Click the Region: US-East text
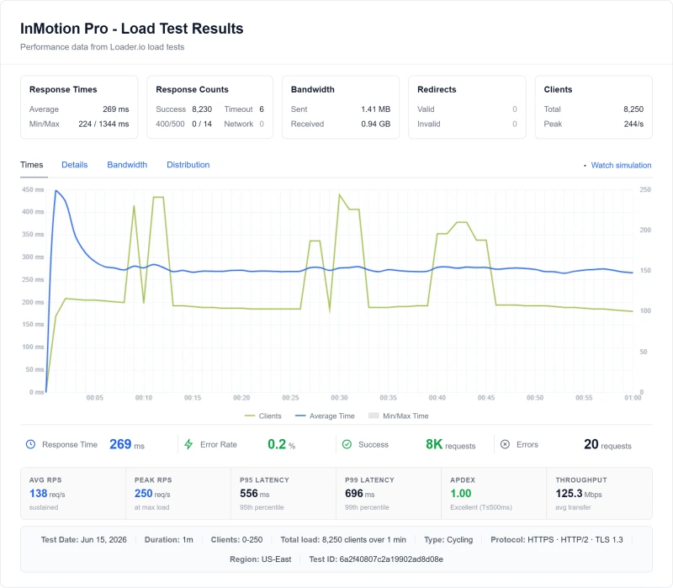The image size is (673, 588). (261, 559)
